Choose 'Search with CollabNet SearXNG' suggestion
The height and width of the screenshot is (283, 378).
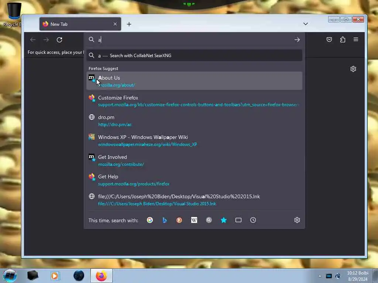[x=194, y=55]
